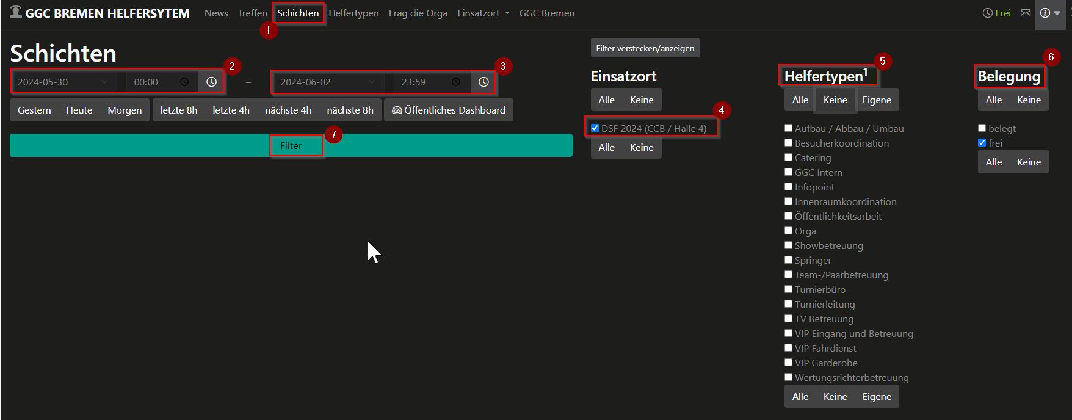
Task: Click the small clock inside 00:00 field
Action: [184, 82]
